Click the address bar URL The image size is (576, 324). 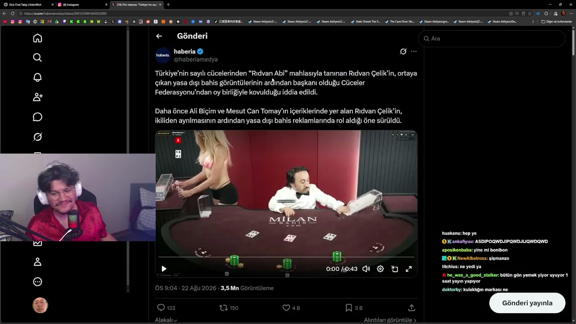pos(65,13)
